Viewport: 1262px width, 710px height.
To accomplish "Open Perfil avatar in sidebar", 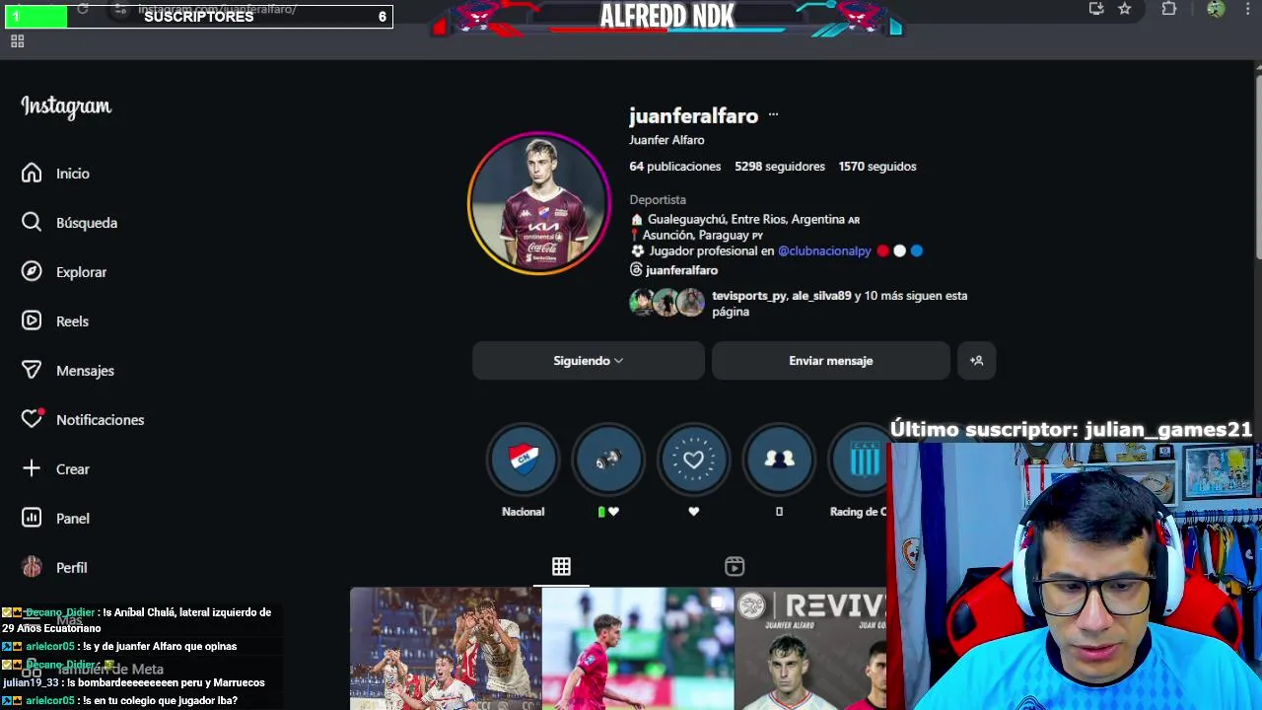I will [x=32, y=568].
